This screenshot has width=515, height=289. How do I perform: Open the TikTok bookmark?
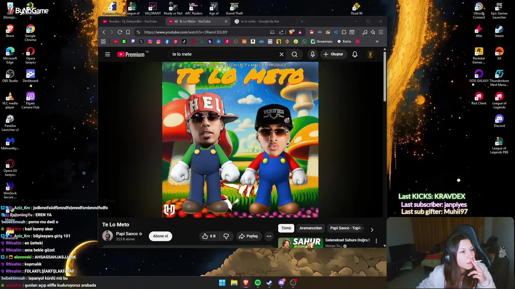point(184,41)
